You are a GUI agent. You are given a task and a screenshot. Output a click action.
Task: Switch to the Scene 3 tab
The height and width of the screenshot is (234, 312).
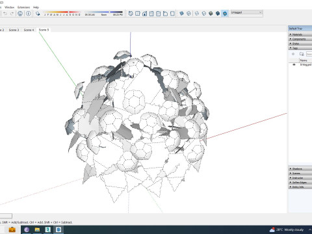pyautogui.click(x=14, y=30)
